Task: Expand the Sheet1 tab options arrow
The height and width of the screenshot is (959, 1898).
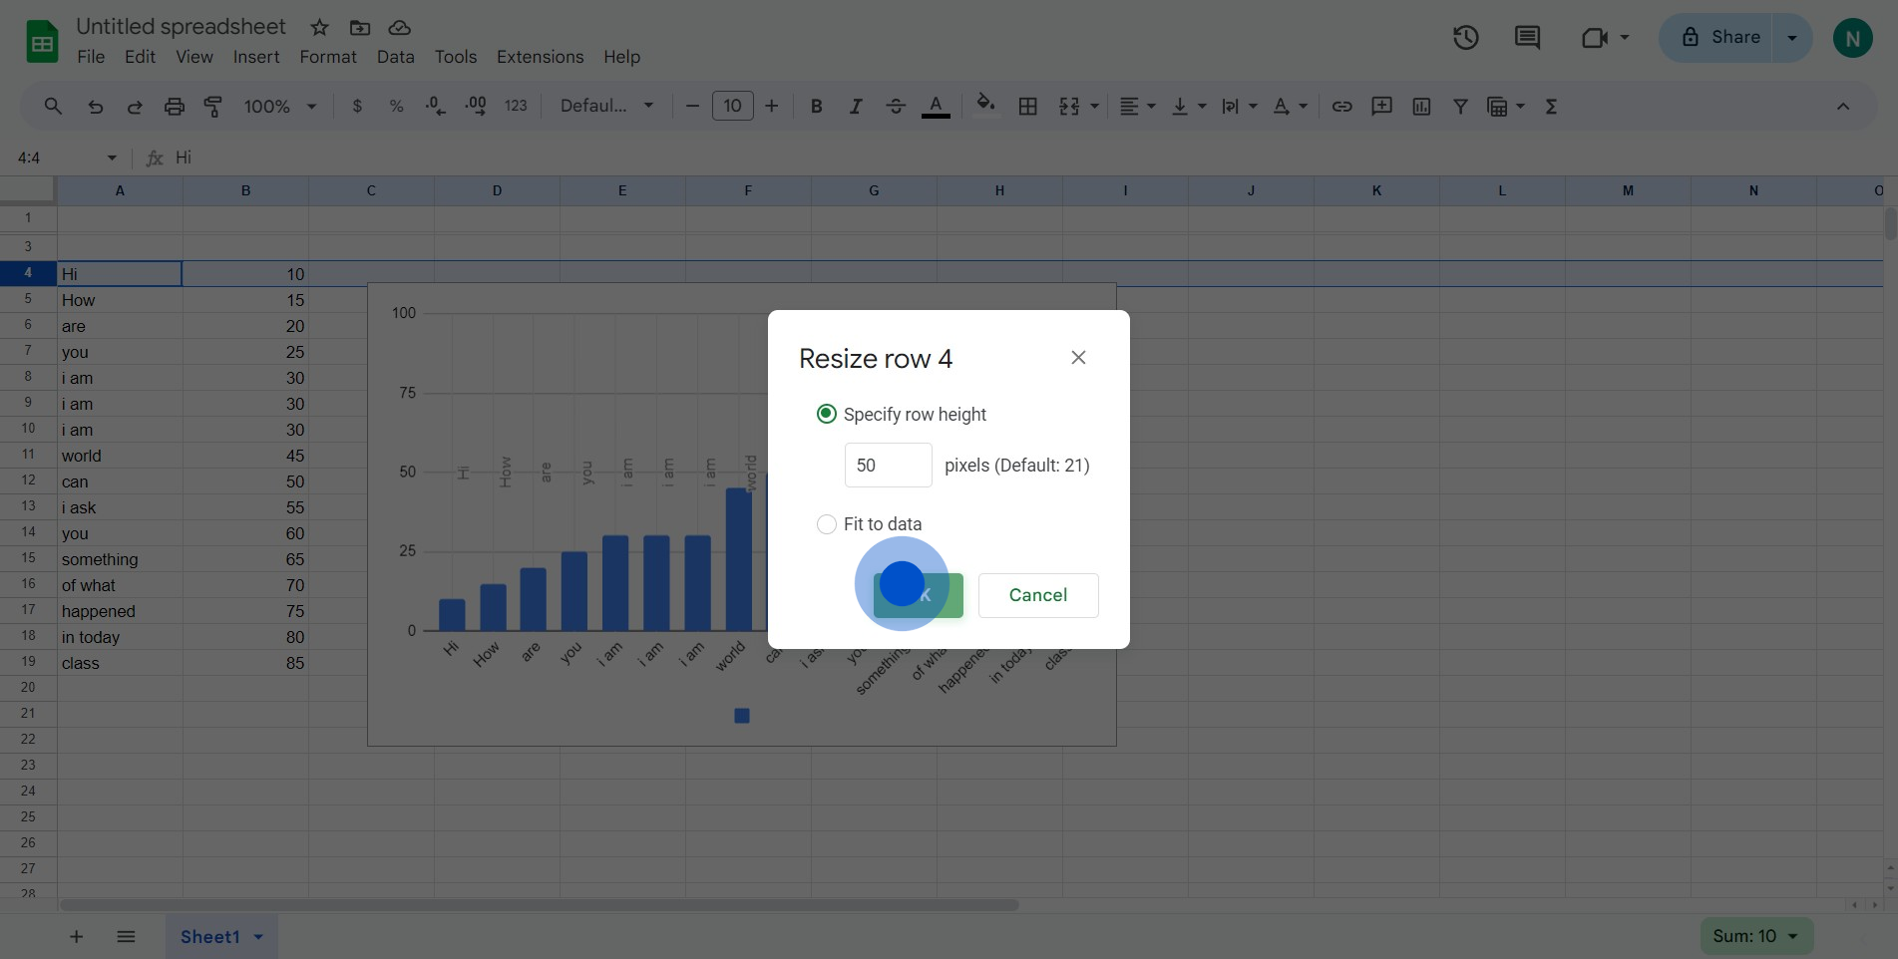Action: [259, 937]
